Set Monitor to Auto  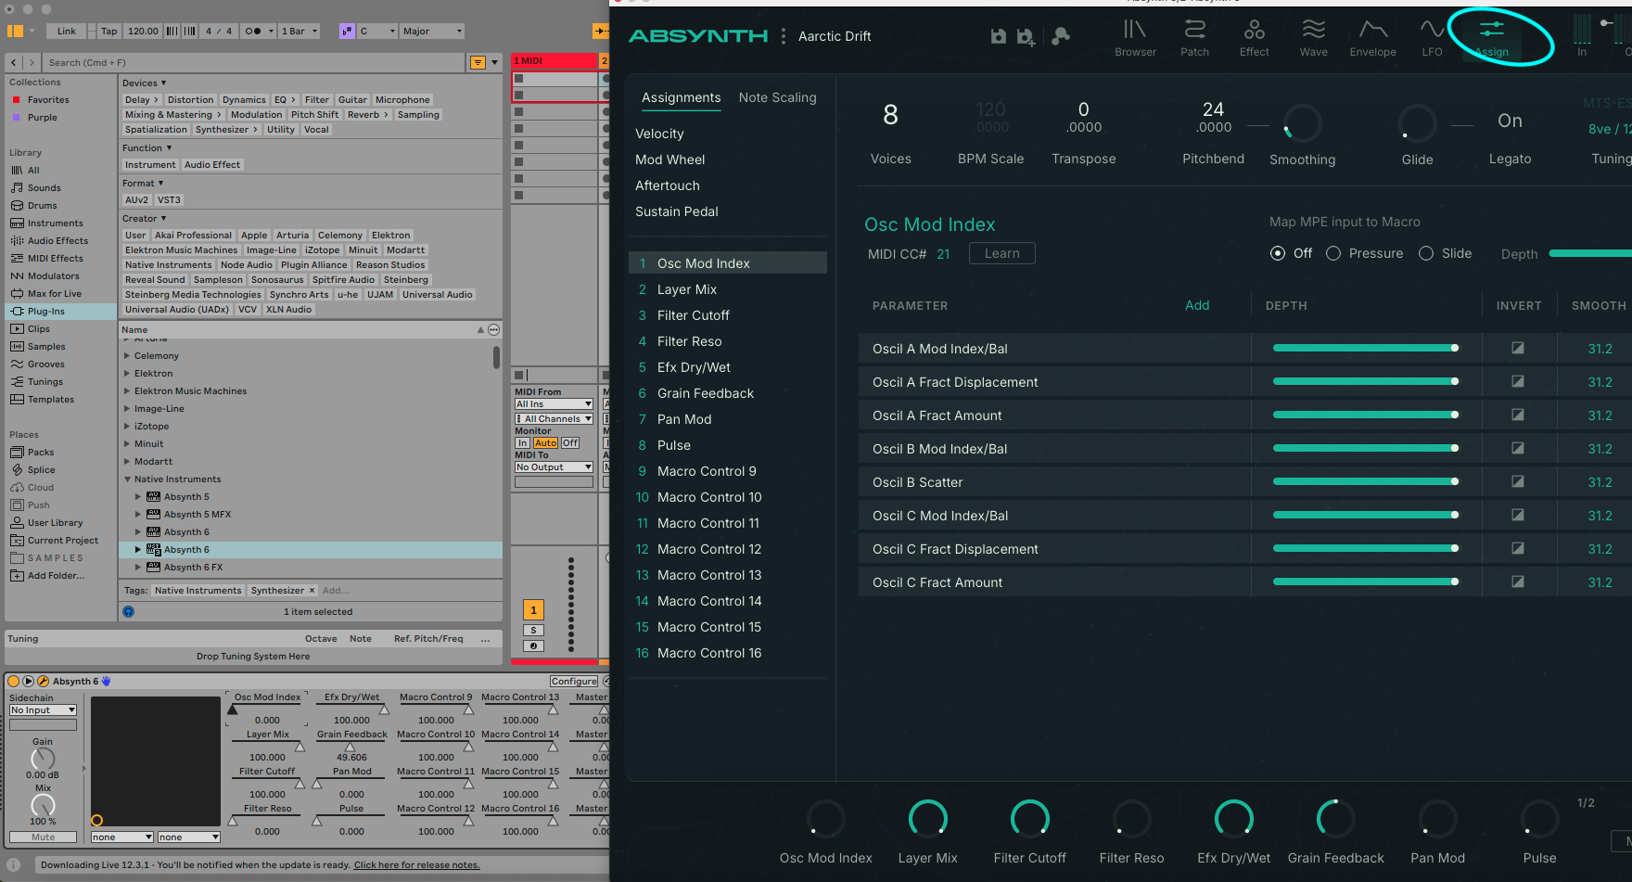[545, 443]
